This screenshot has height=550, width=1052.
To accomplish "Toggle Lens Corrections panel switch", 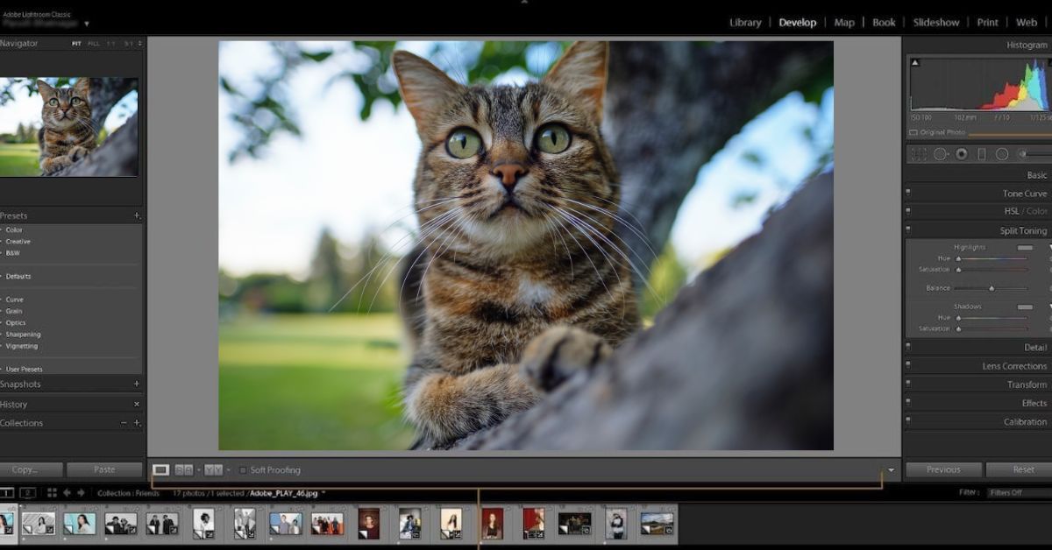I will (908, 366).
